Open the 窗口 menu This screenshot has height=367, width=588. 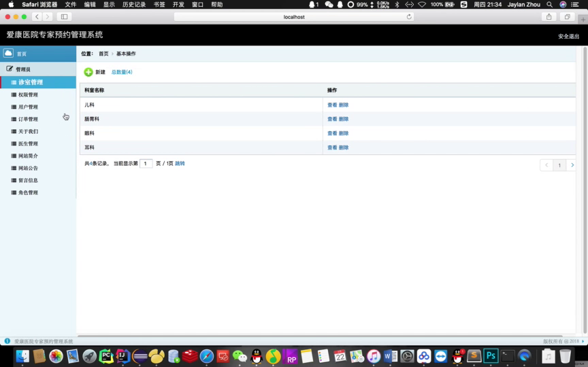point(197,5)
